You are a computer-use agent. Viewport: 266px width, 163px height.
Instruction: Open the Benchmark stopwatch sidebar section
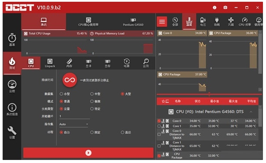click(x=12, y=40)
